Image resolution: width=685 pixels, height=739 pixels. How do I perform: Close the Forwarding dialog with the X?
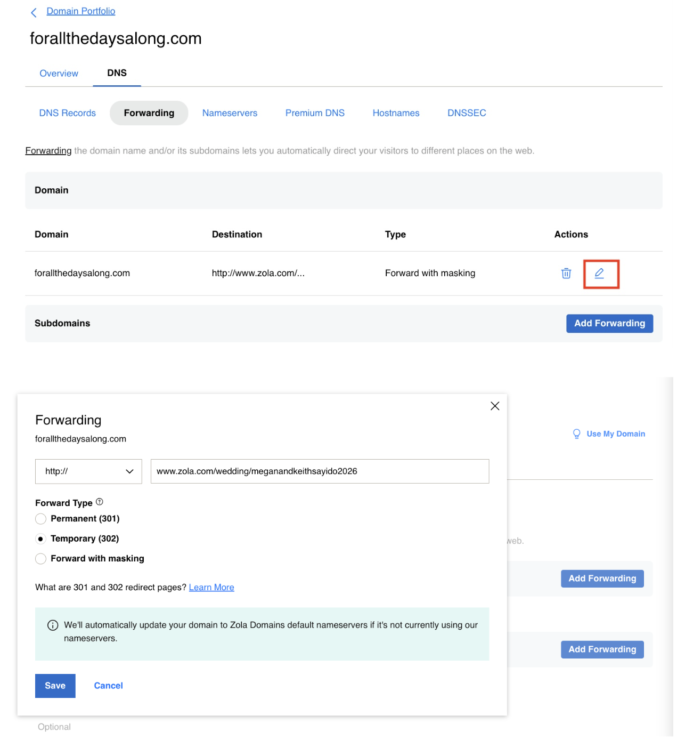tap(494, 406)
